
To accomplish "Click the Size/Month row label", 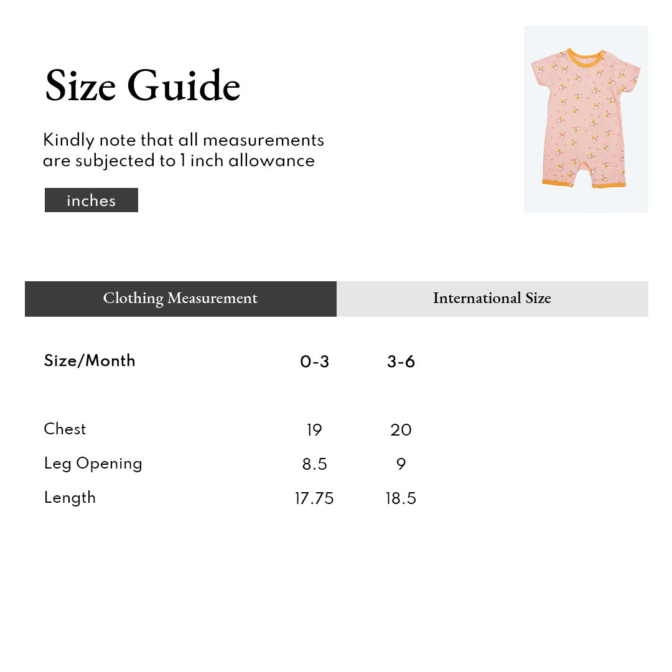I will tap(90, 361).
